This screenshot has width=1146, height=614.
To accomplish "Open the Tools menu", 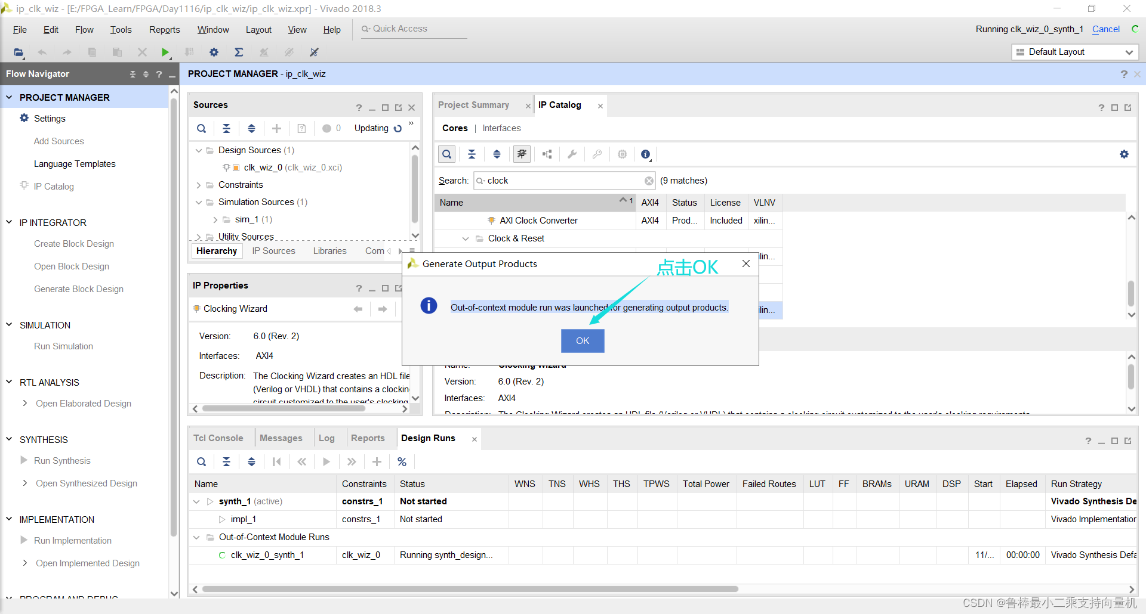I will pos(121,30).
